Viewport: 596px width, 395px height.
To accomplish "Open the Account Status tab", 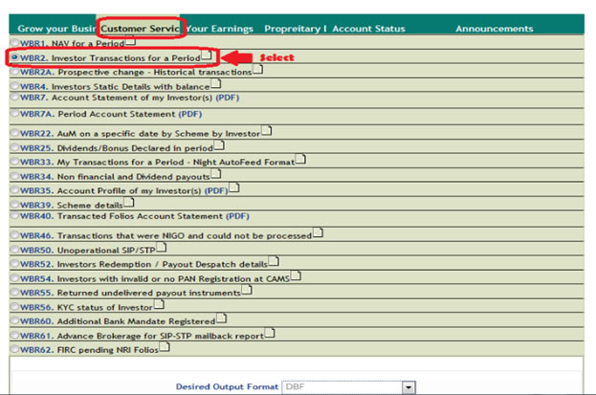I will tap(367, 29).
